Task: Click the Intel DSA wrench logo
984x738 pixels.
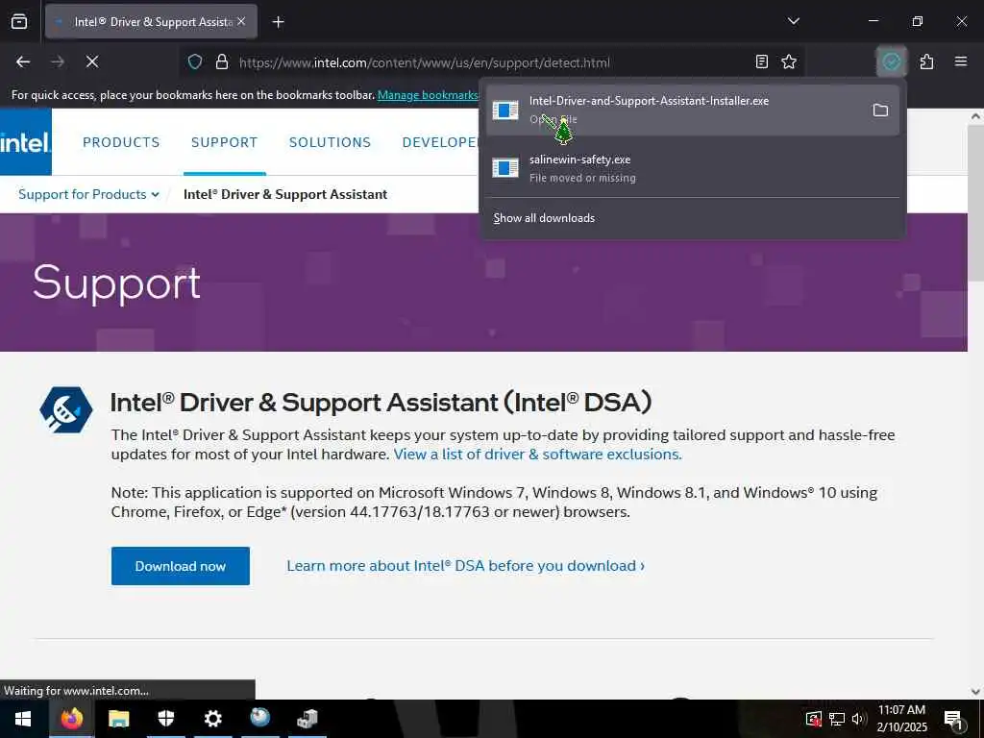Action: [66, 409]
